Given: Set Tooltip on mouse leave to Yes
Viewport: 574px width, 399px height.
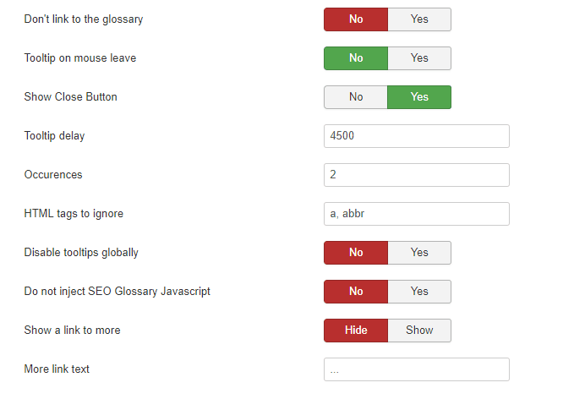Looking at the screenshot, I should coord(419,58).
